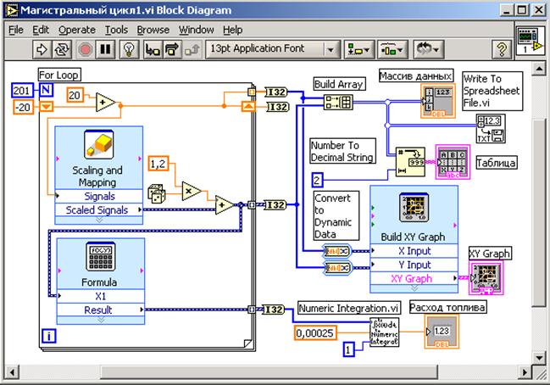Screen dimensions: 550x385
Task: Select the Formula Express VI calculator icon
Action: point(101,257)
